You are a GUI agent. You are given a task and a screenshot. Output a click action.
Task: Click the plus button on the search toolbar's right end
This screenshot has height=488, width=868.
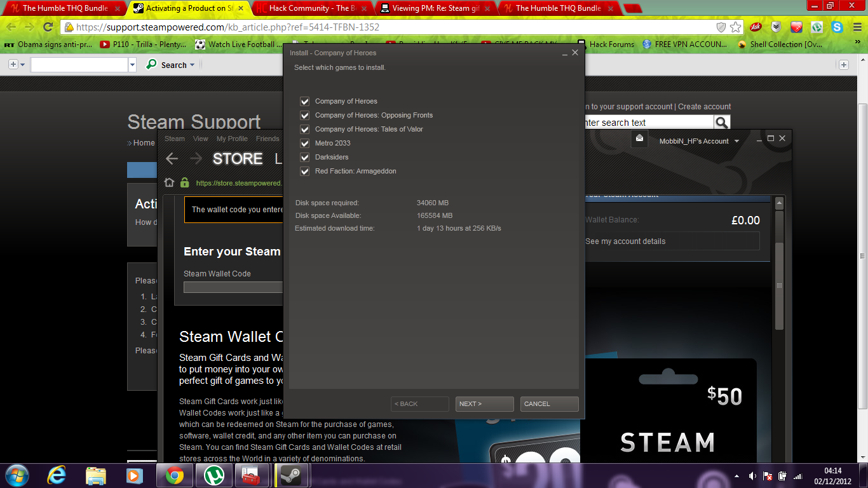[844, 65]
